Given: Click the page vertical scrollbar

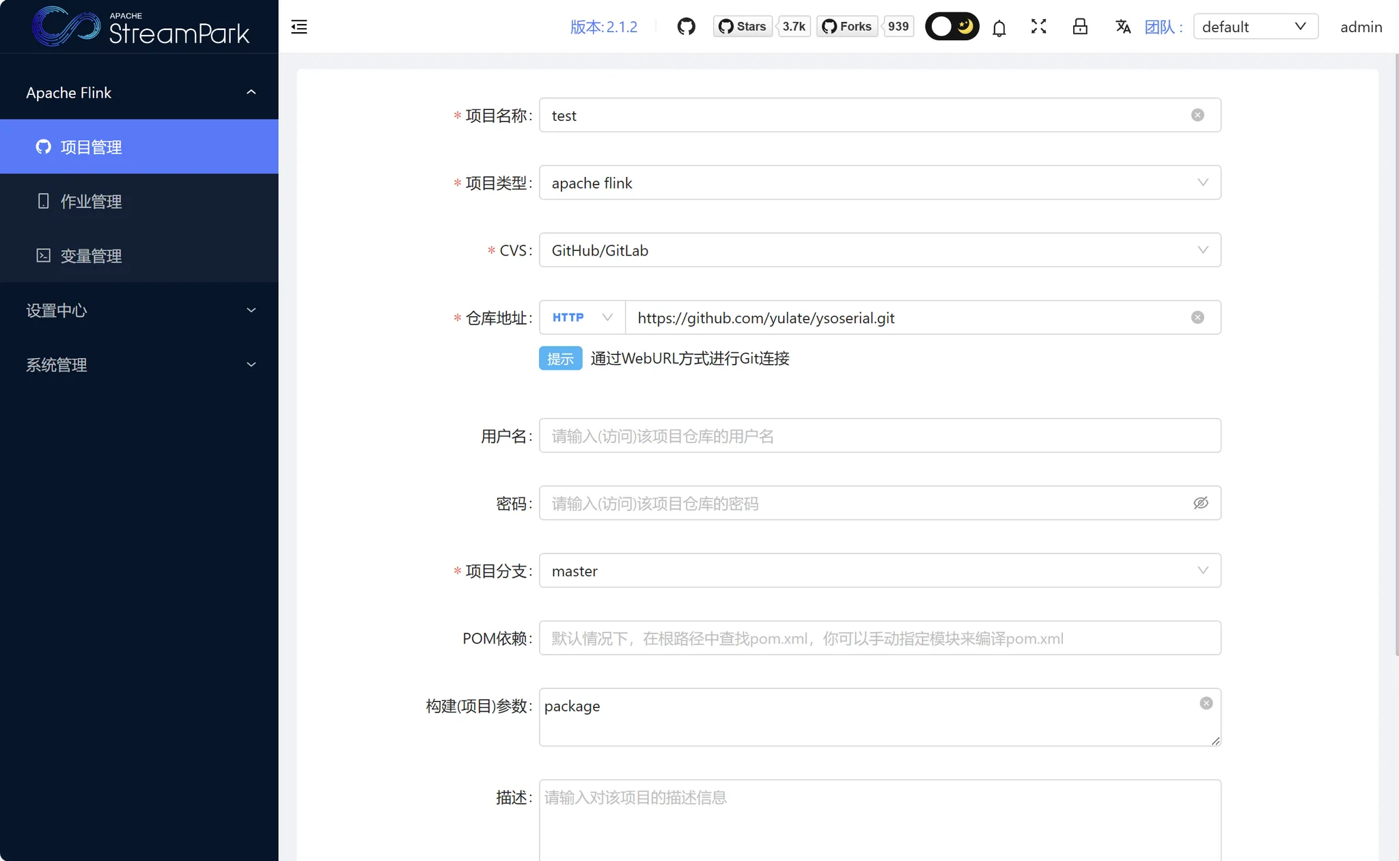Looking at the screenshot, I should [1396, 355].
